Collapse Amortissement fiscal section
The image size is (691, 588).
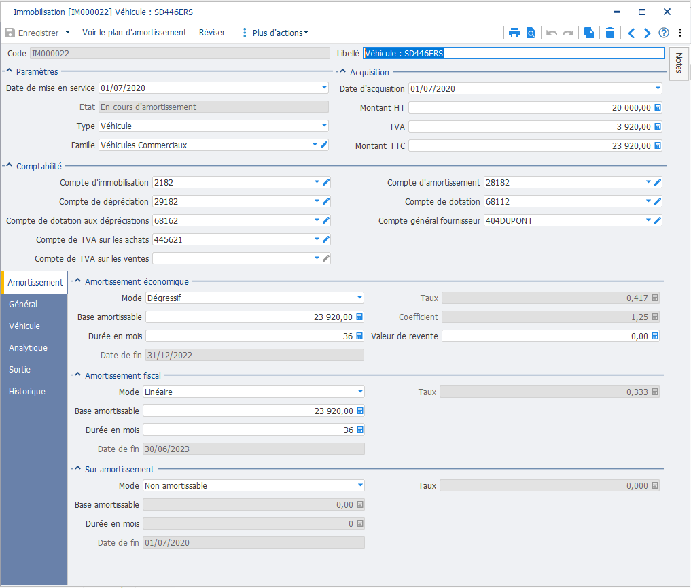[77, 375]
